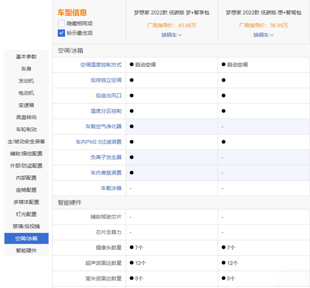Click the 车载空气净化器 link
310x288 pixels.
[104, 126]
